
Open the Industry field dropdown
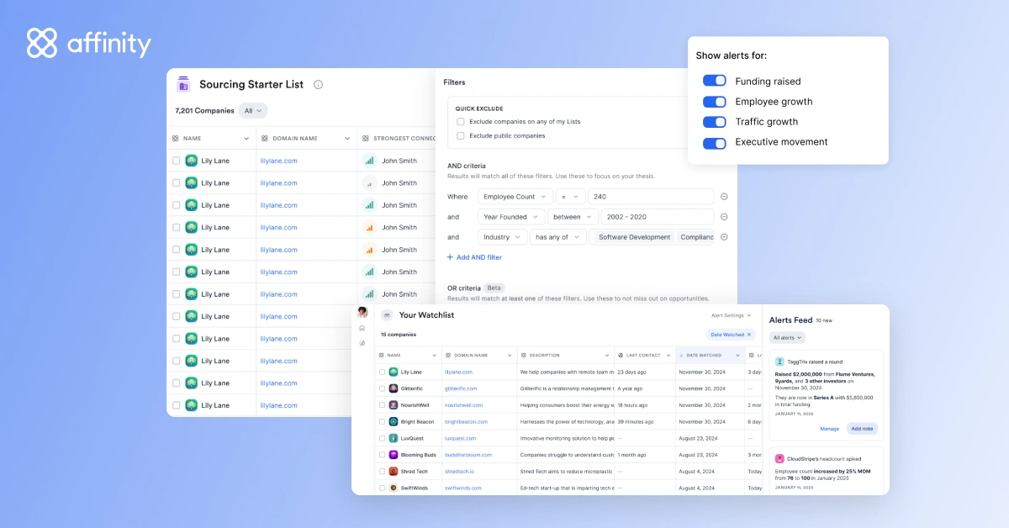point(503,237)
